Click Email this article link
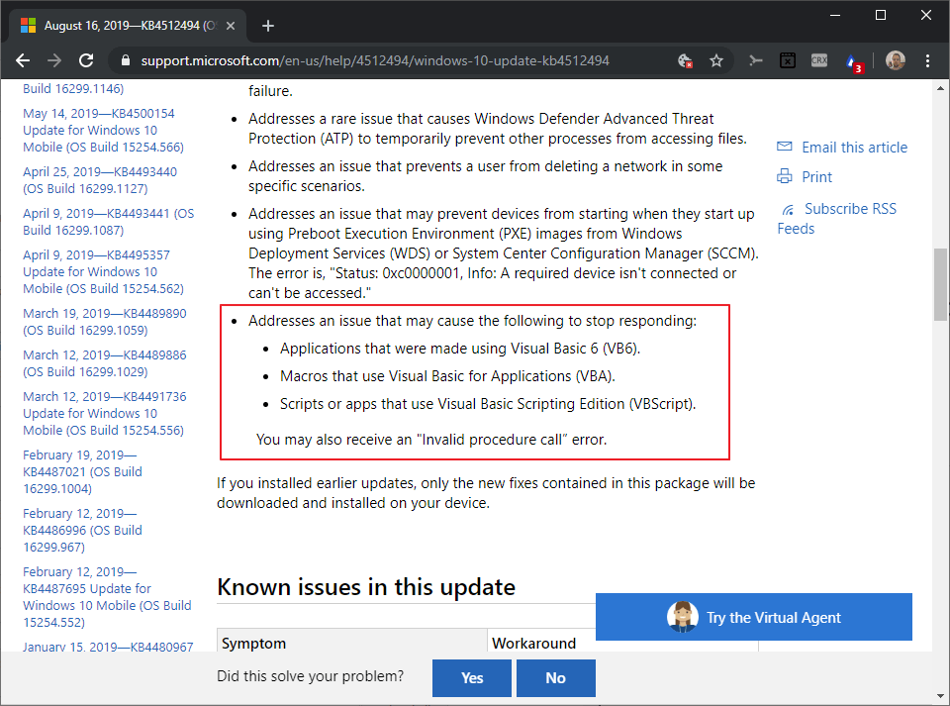 click(x=854, y=148)
